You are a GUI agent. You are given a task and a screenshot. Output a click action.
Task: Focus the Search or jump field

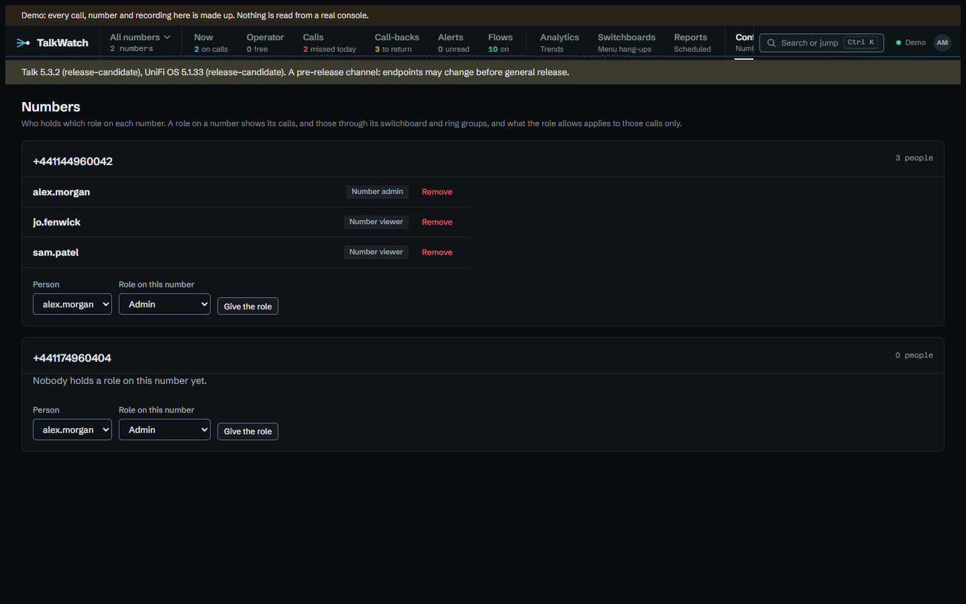(822, 43)
